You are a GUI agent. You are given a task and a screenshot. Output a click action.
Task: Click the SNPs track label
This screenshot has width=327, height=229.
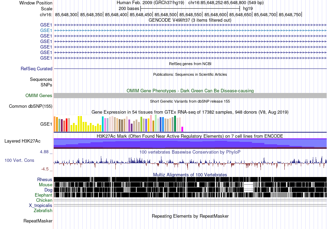point(46,85)
